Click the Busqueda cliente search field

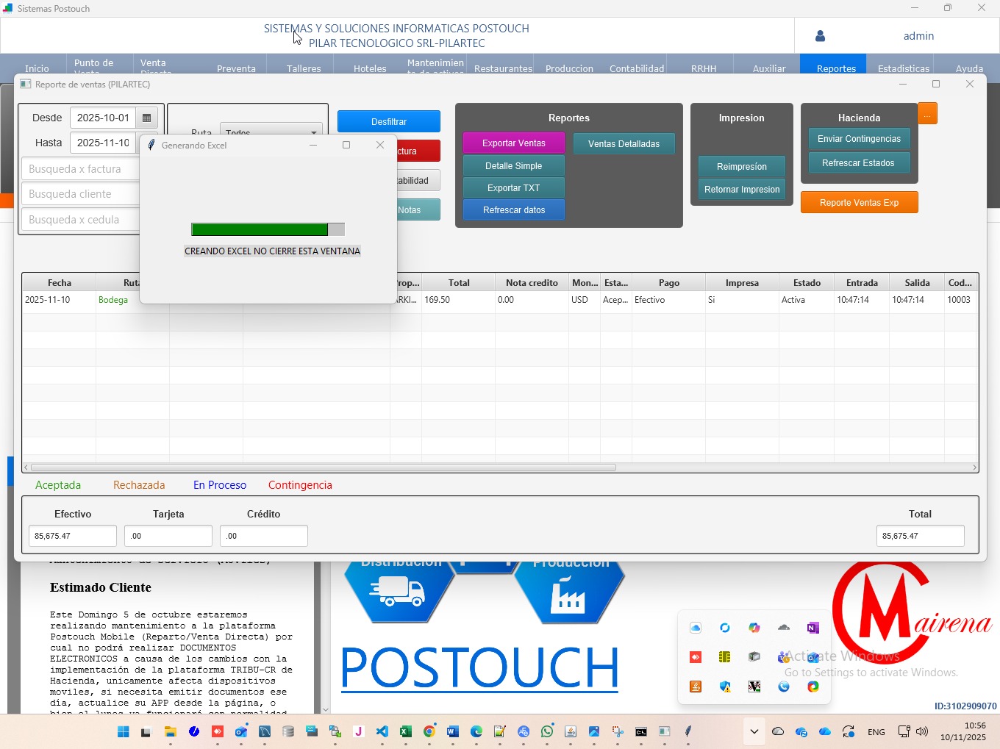(x=81, y=194)
